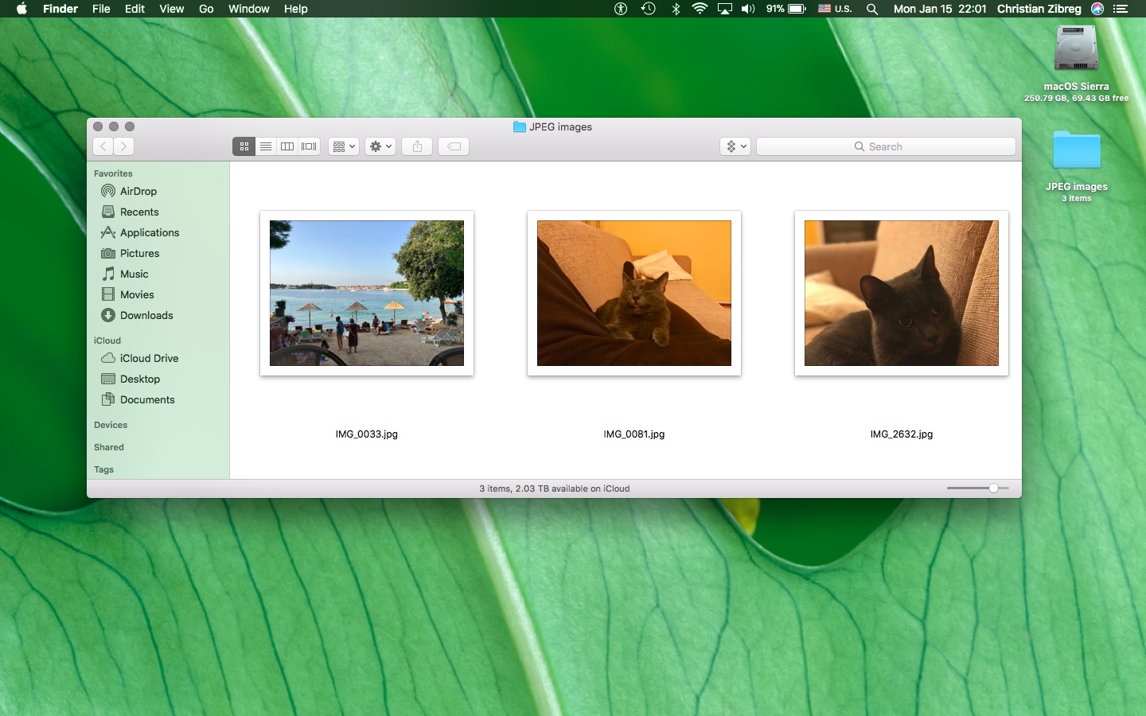Image resolution: width=1146 pixels, height=716 pixels.
Task: Click the Christian Zibreg user name
Action: [1039, 9]
